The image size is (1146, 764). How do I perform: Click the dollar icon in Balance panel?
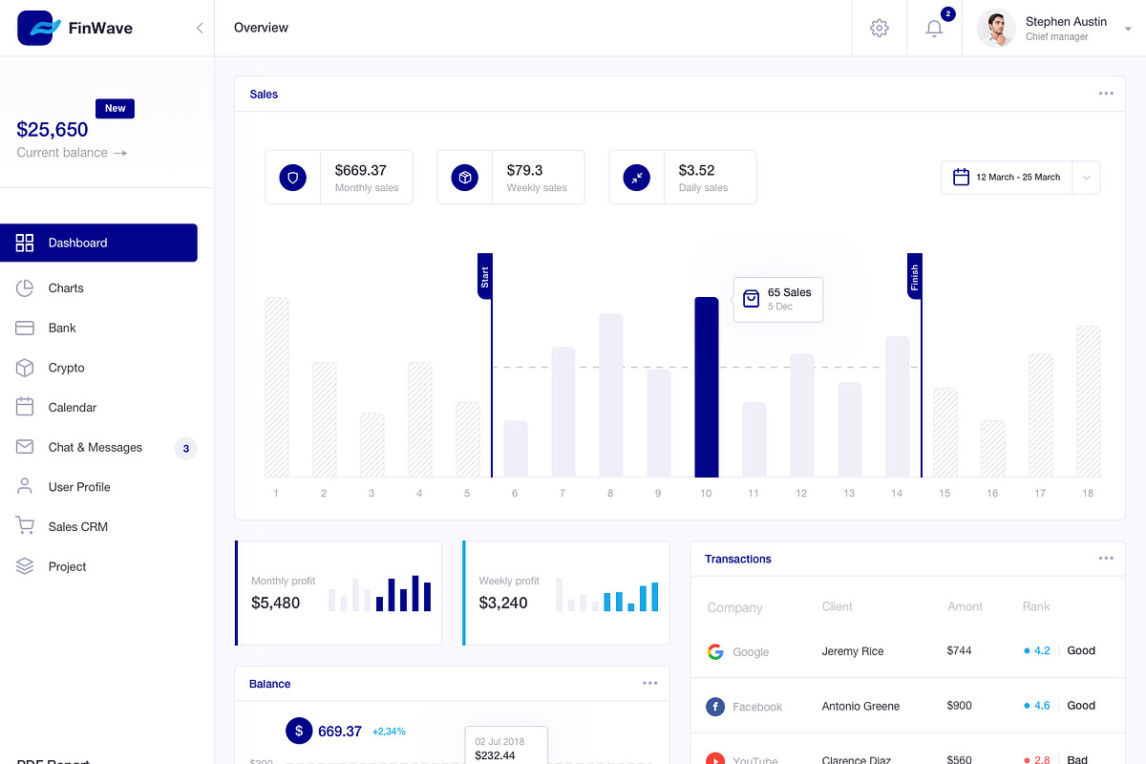click(x=299, y=732)
